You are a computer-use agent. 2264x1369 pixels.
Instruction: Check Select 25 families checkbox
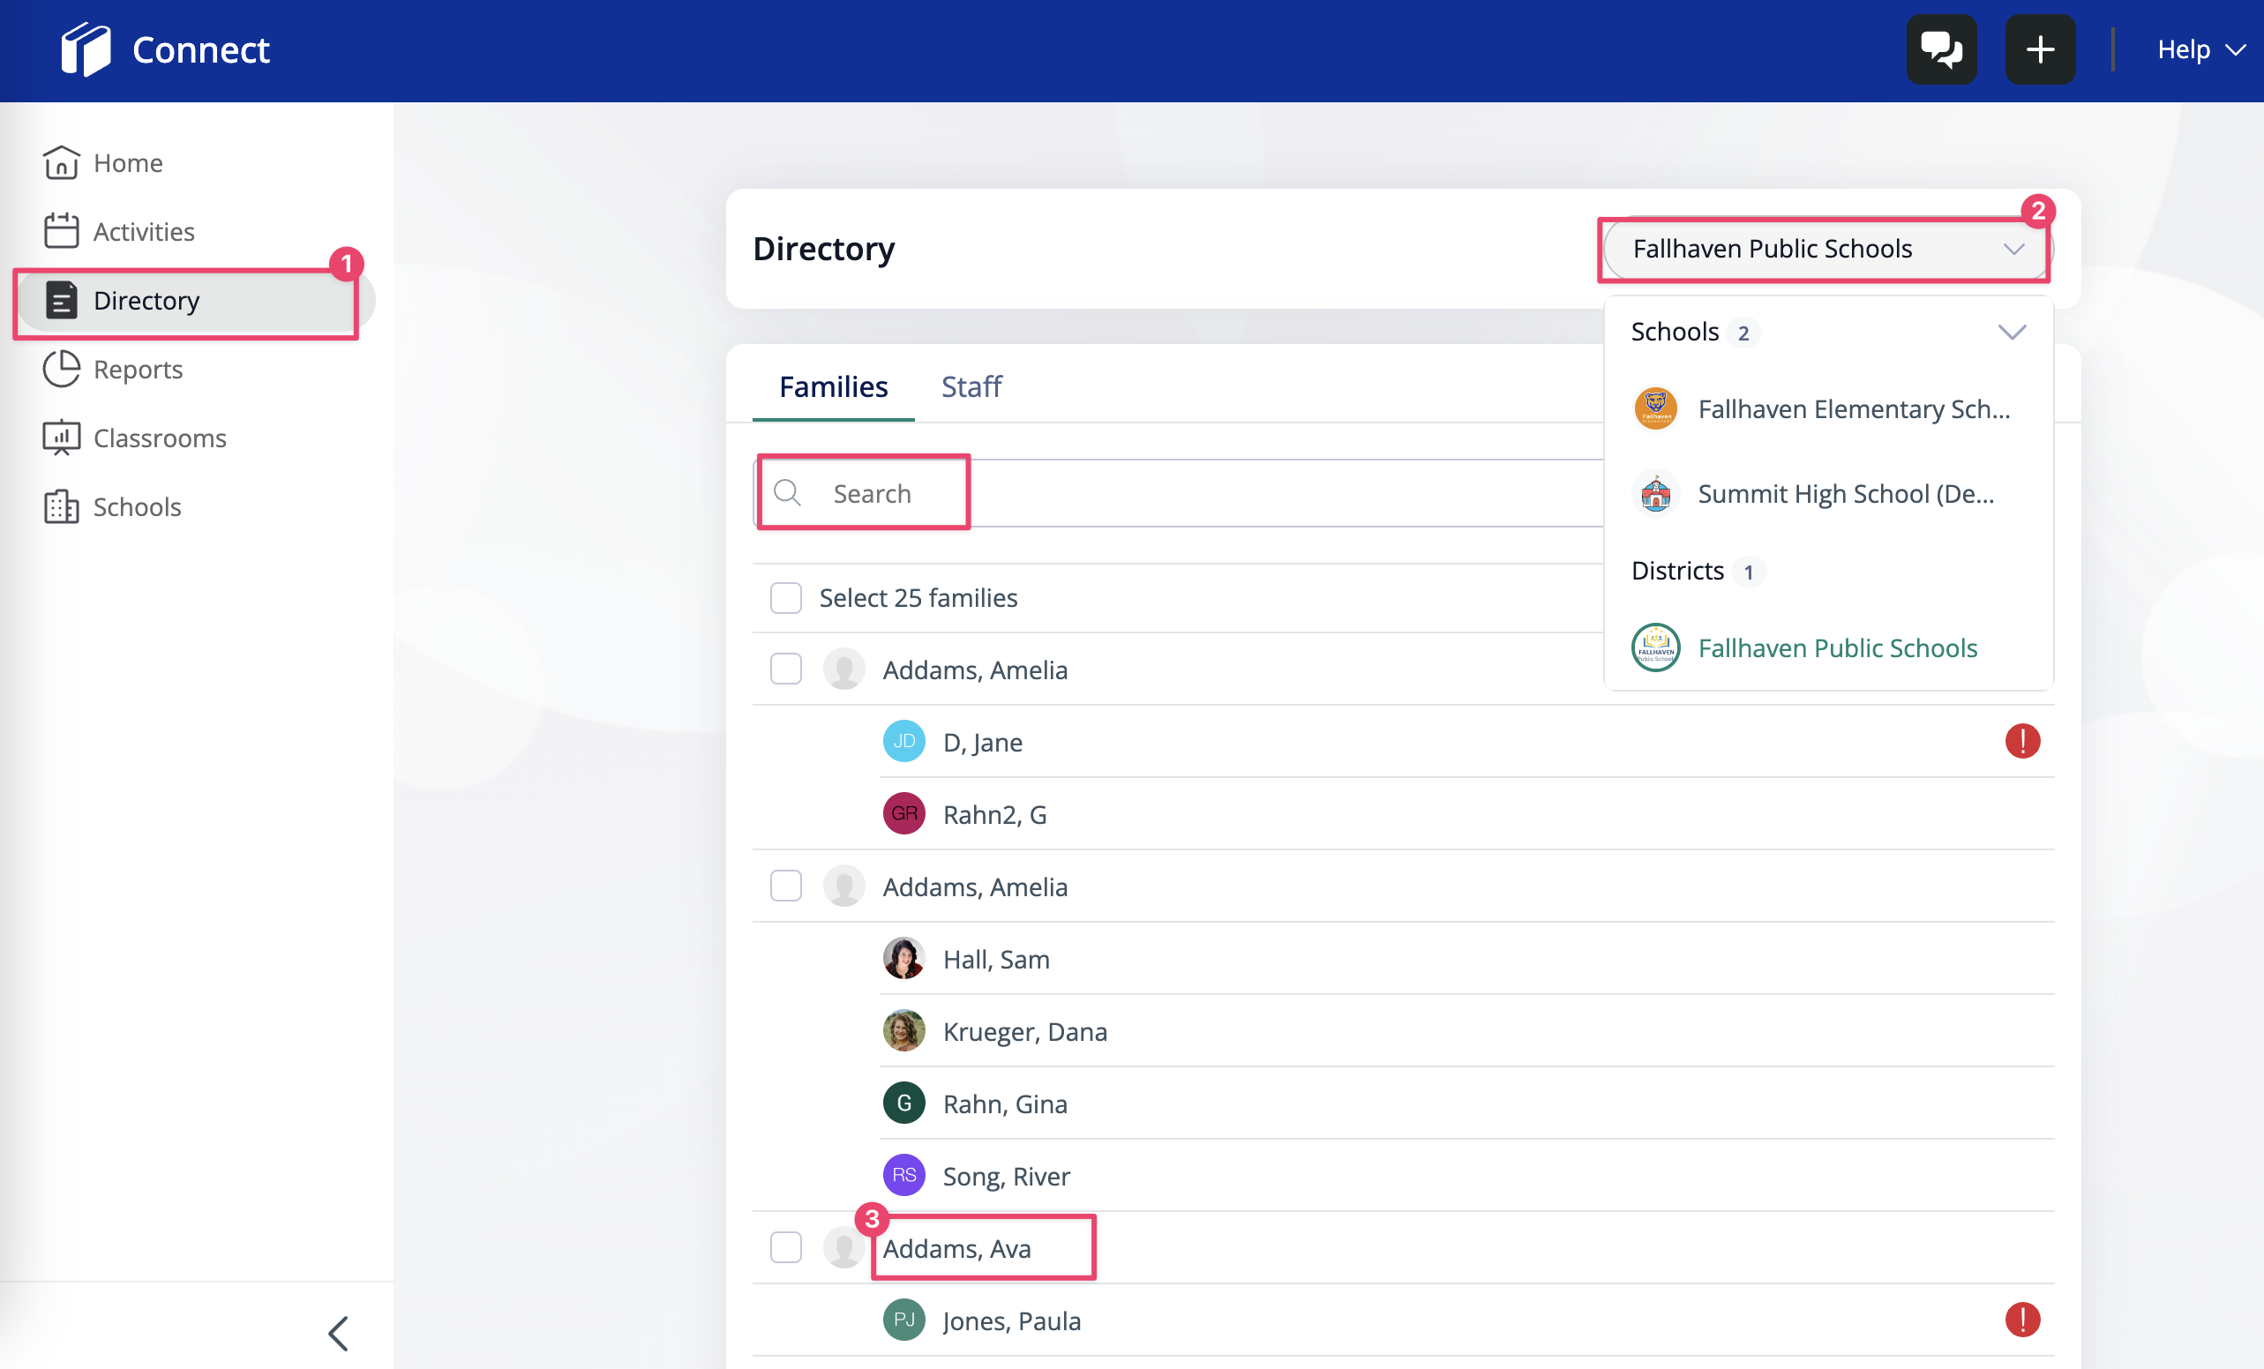785,598
